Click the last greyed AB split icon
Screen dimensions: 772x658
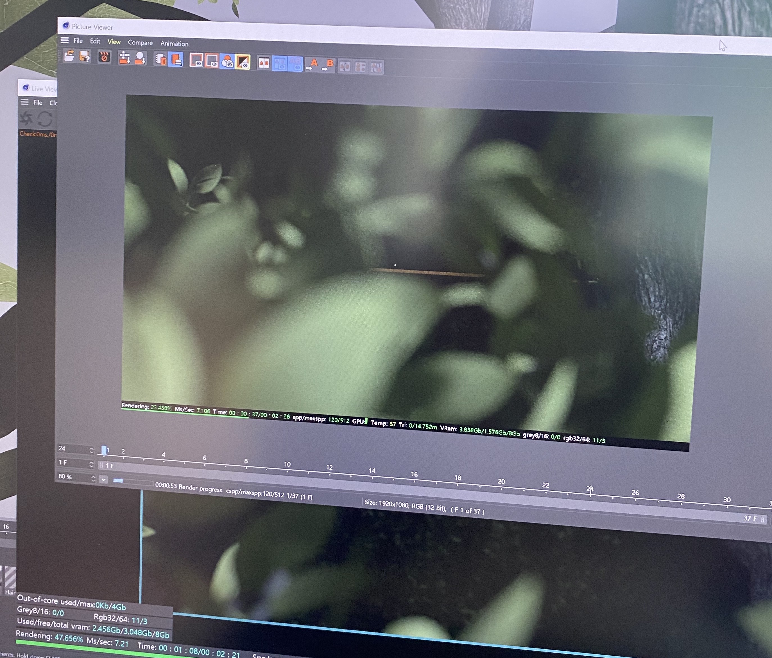click(x=376, y=68)
